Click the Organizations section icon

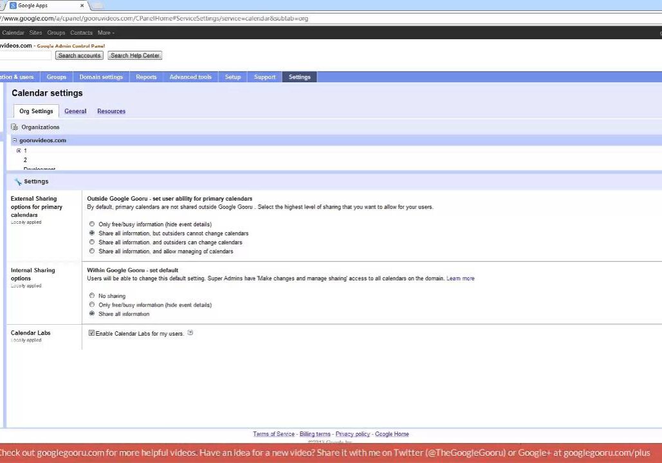click(14, 127)
